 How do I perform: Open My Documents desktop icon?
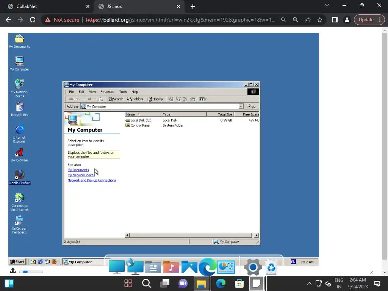coord(19,41)
